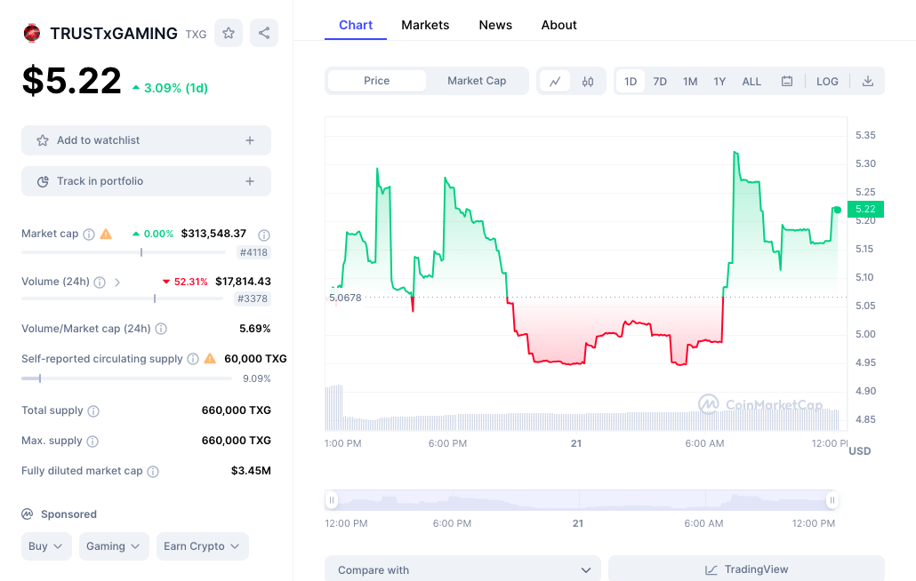Click the #4118 market cap rank badge

[253, 252]
